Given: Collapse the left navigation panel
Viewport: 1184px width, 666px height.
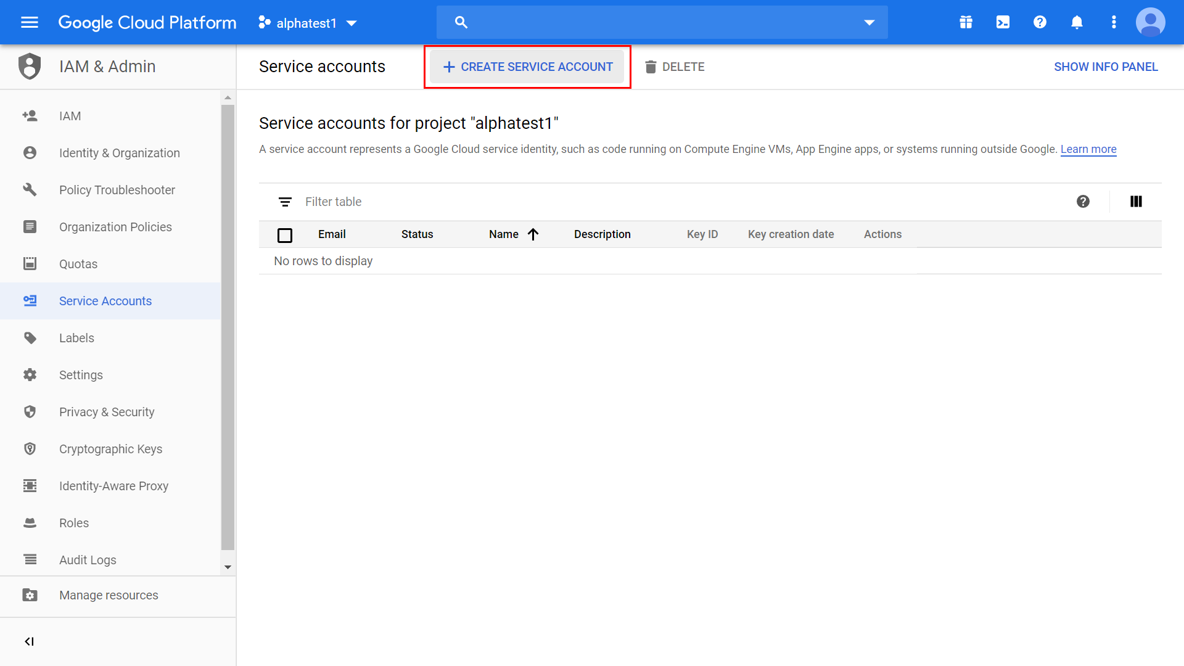Looking at the screenshot, I should 29,641.
